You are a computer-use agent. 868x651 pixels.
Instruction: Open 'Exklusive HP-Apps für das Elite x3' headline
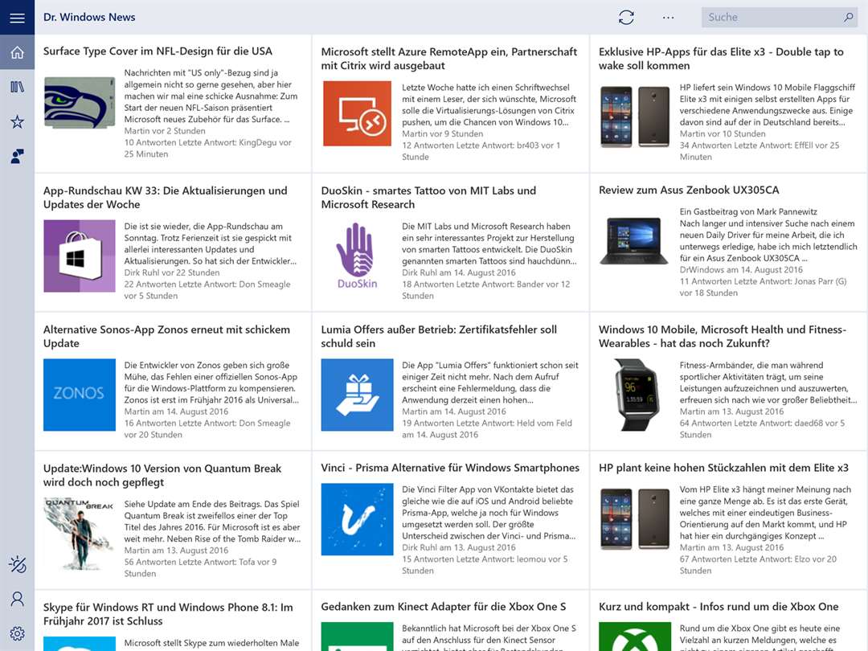721,59
